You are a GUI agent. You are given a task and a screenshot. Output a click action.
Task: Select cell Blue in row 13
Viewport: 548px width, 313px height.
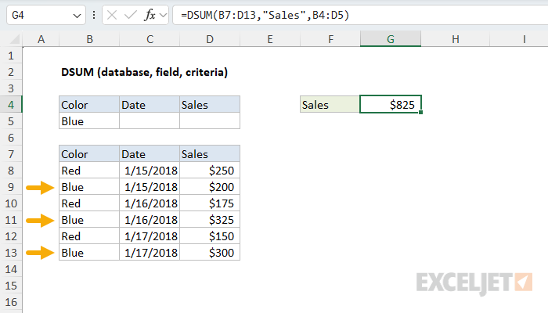point(89,252)
